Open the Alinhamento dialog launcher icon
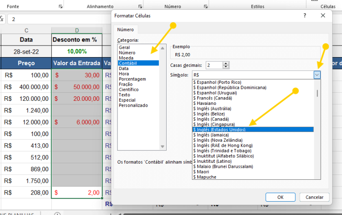Viewport: 342px width, 215px height. pyautogui.click(x=140, y=7)
